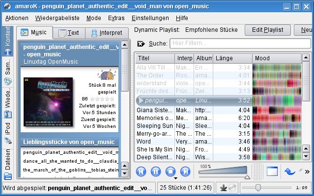Viewport: 314px width, 196px height.
Task: Focus the Hier Filtern search field
Action: (x=240, y=44)
